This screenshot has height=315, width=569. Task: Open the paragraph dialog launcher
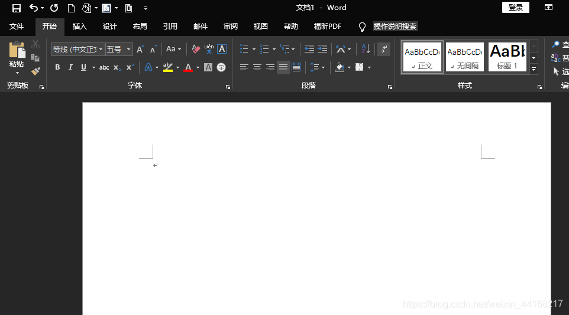tap(390, 87)
